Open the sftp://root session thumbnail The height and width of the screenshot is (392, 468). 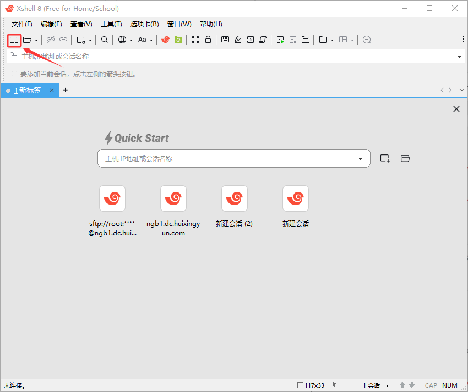112,198
